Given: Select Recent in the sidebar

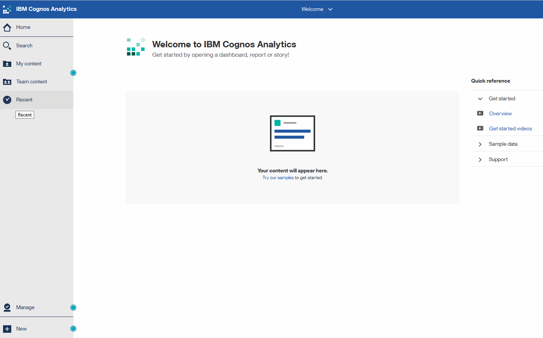Looking at the screenshot, I should [36, 100].
